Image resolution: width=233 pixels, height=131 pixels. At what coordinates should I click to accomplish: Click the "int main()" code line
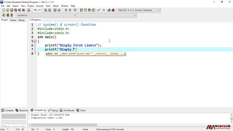tap(47, 37)
